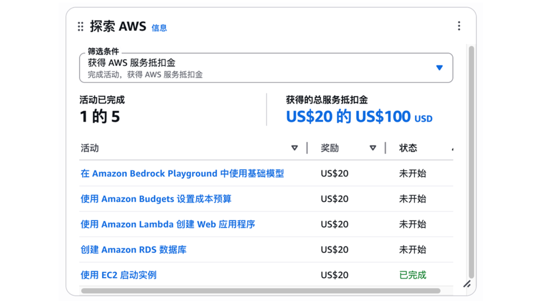This screenshot has height=304, width=542.
Task: Click the widget resize handle at corner
Action: click(467, 284)
